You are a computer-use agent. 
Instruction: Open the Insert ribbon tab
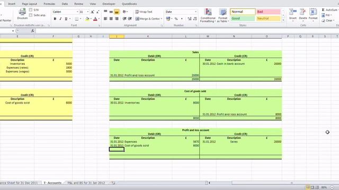coord(12,4)
